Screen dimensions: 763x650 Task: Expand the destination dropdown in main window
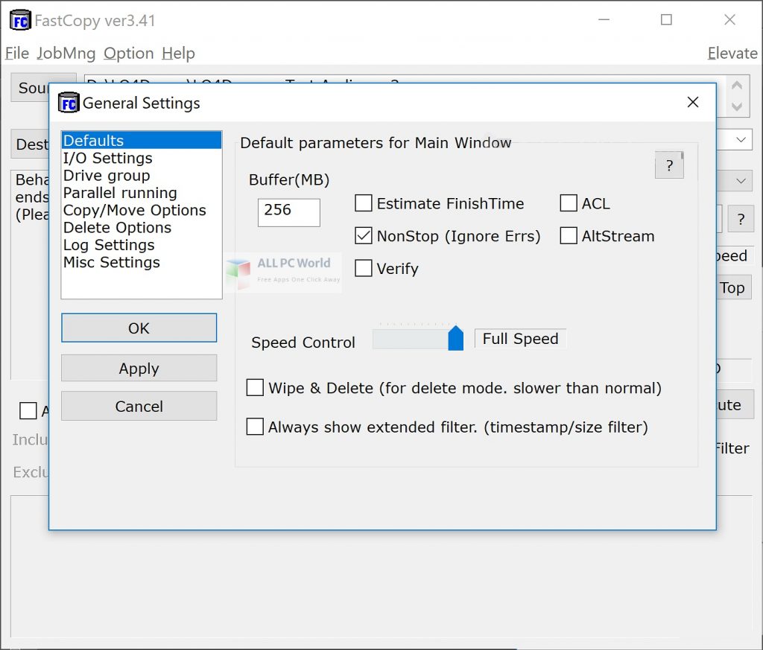741,140
